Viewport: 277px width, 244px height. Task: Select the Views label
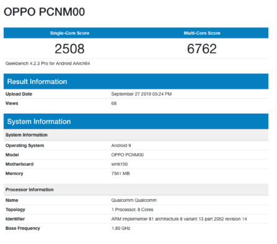point(12,103)
